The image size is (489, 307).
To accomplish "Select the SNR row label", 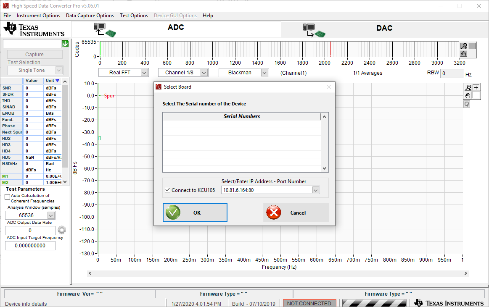I will 11,88.
